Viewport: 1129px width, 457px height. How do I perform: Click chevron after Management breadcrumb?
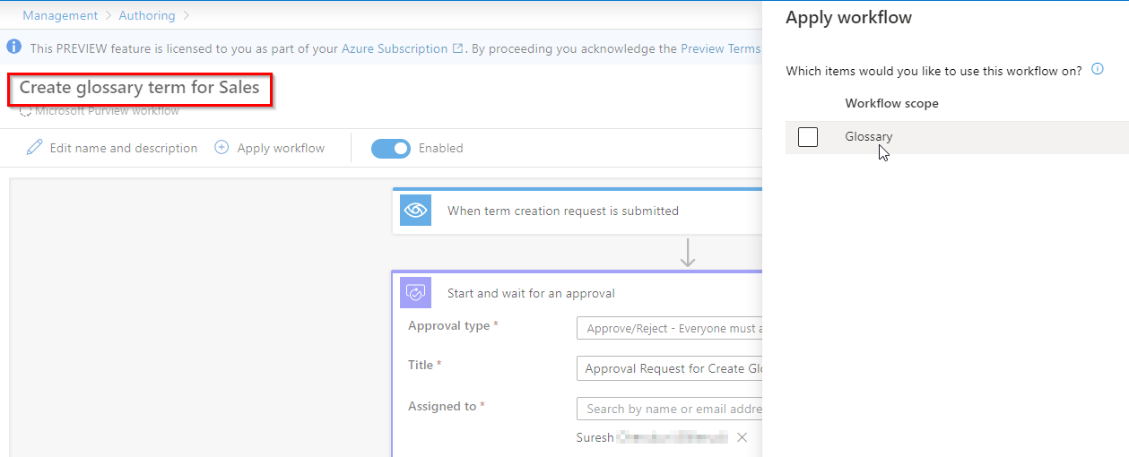click(109, 16)
